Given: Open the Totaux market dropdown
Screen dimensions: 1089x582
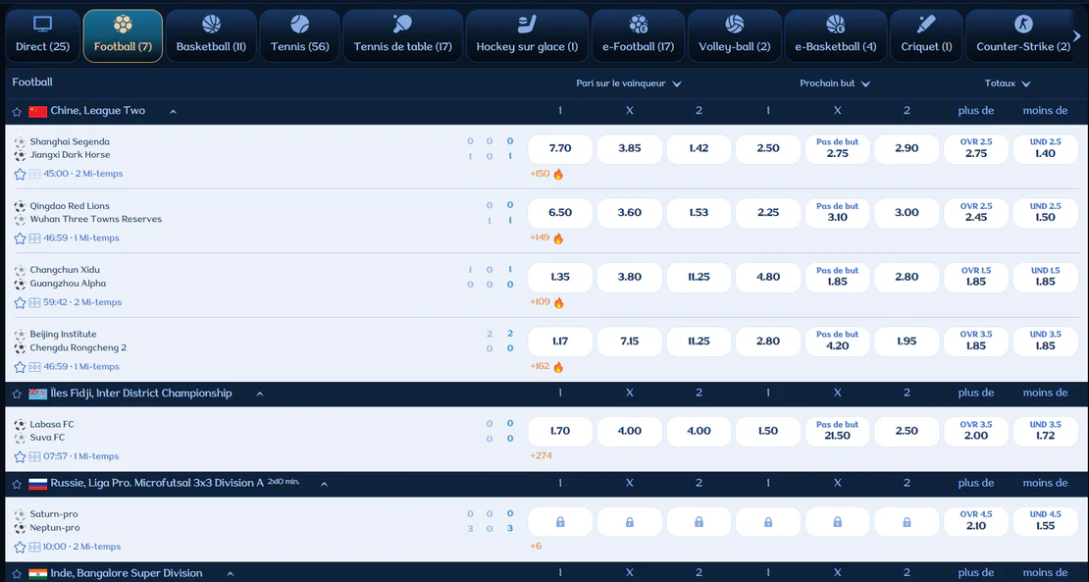Looking at the screenshot, I should (1007, 83).
